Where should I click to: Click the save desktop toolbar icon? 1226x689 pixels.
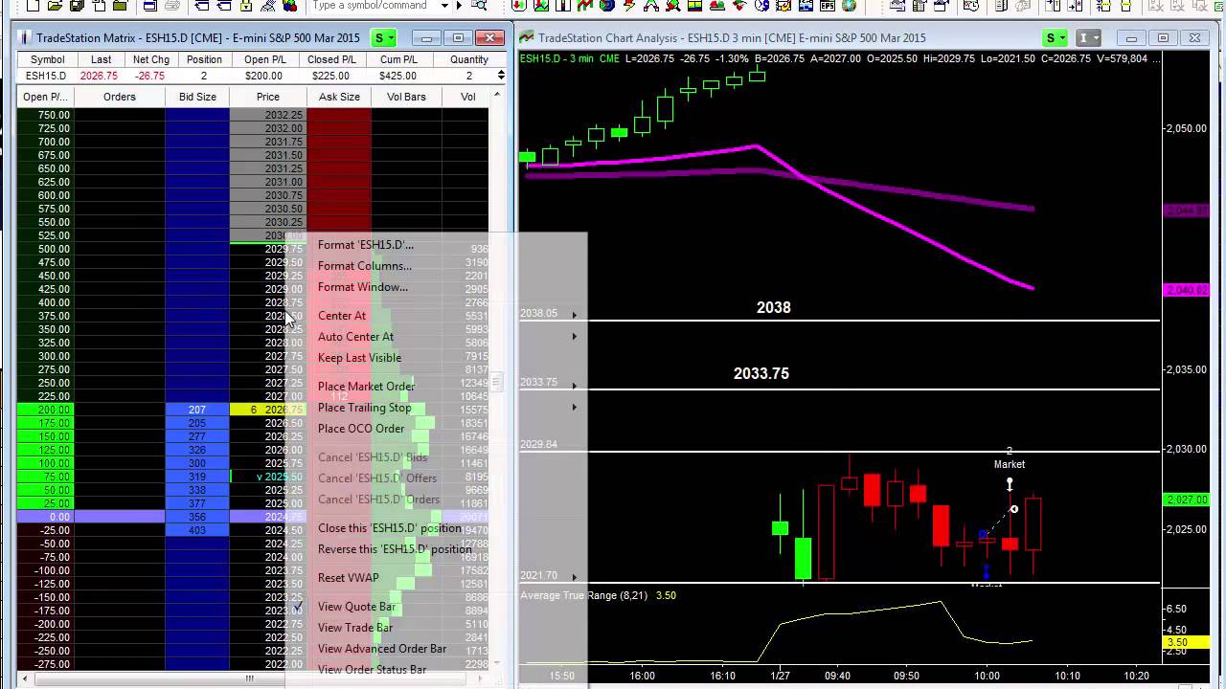coord(78,6)
